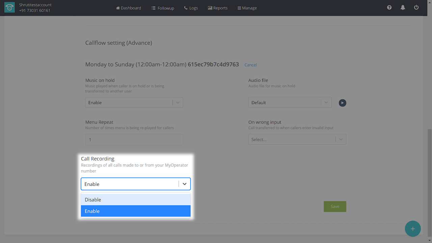Open the Manage menu

pyautogui.click(x=247, y=8)
